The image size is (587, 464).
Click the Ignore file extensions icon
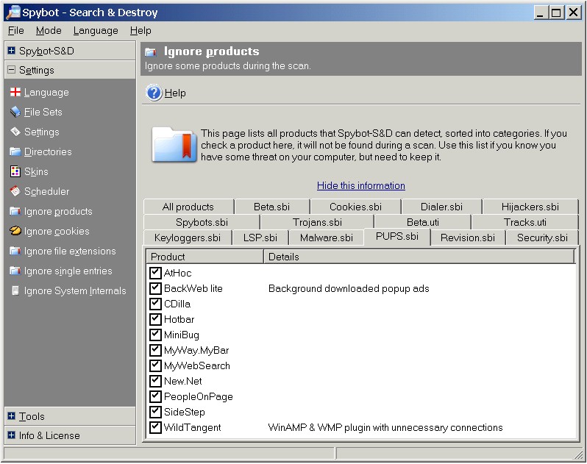coord(15,251)
